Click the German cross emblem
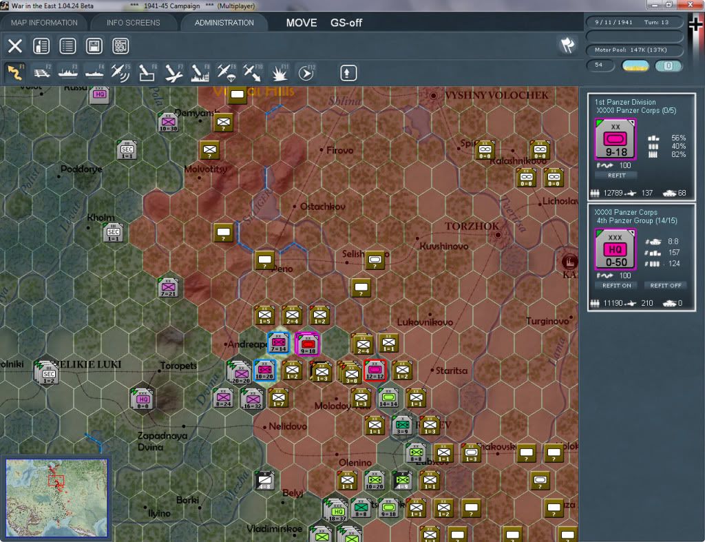This screenshot has width=705, height=542. coord(695,25)
